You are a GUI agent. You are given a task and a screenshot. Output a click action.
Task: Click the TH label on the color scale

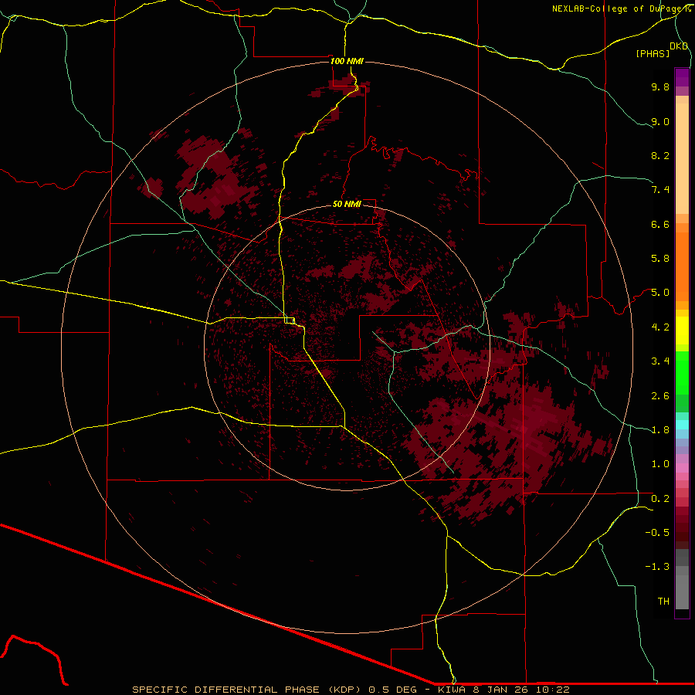pos(663,602)
